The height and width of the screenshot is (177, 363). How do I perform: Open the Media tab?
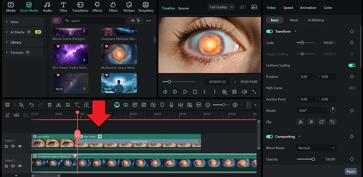coord(10,7)
